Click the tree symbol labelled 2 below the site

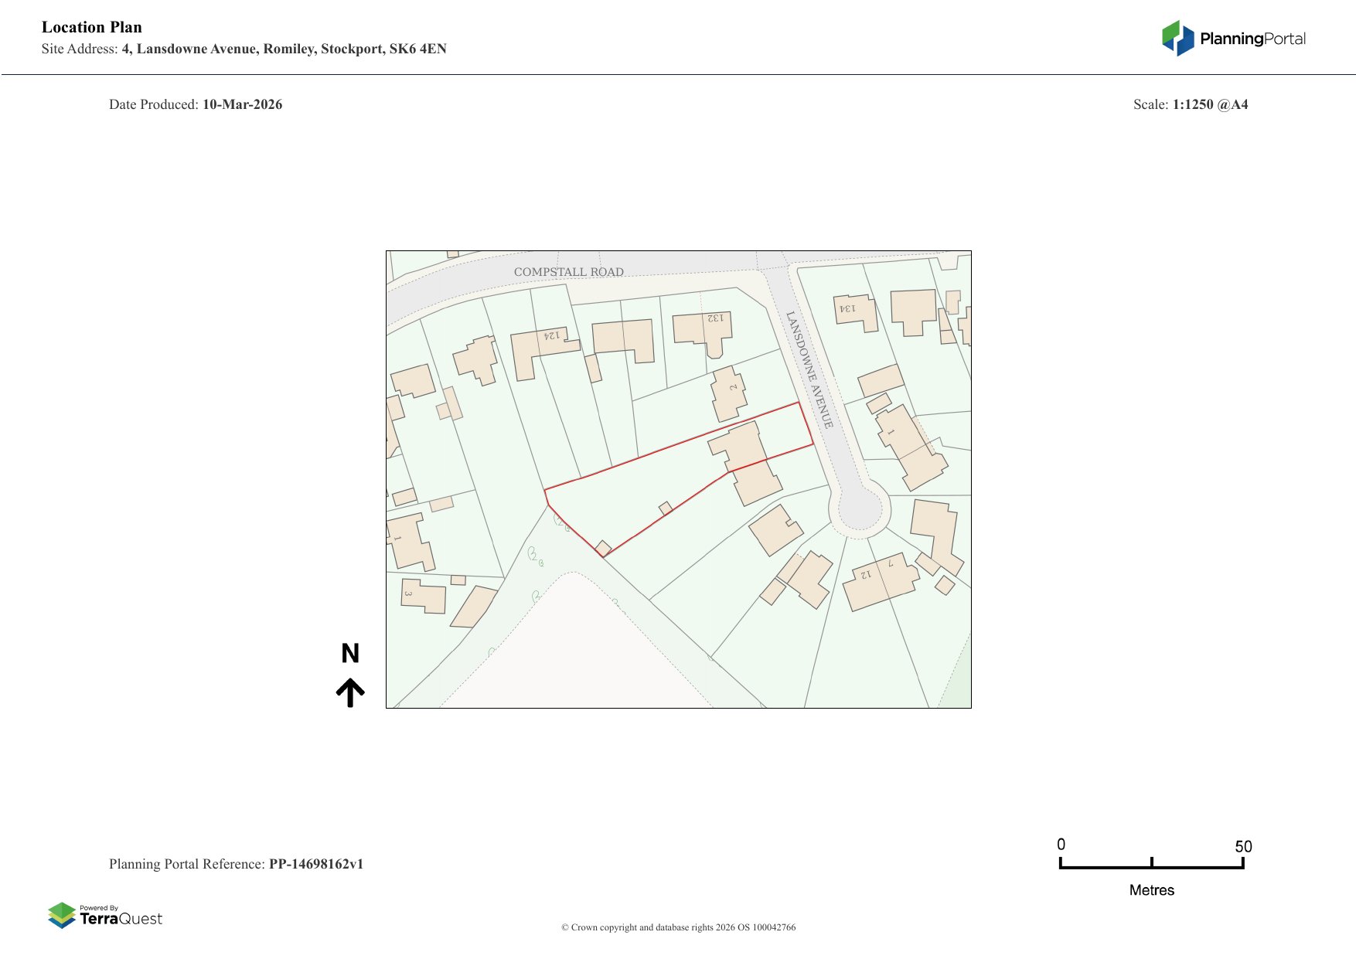pos(533,554)
